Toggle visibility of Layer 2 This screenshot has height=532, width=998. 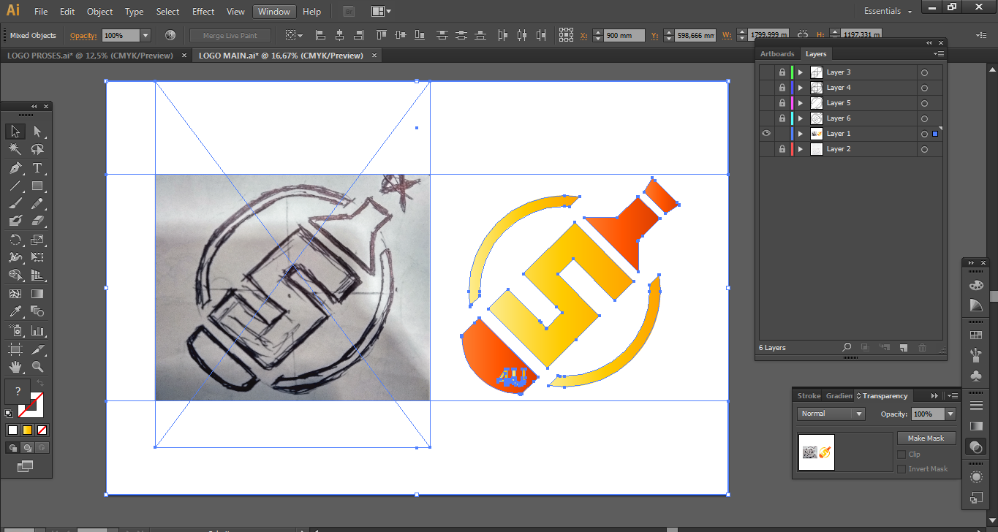766,149
